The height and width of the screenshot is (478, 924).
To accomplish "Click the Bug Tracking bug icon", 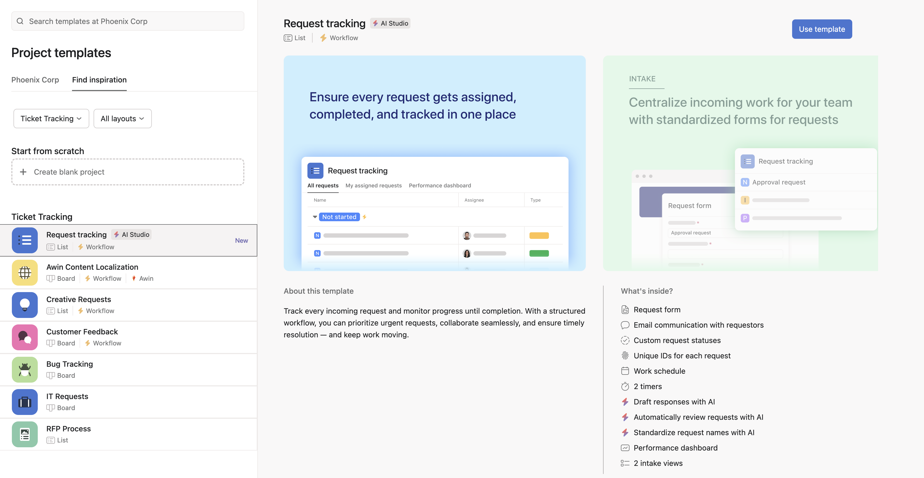I will point(25,369).
